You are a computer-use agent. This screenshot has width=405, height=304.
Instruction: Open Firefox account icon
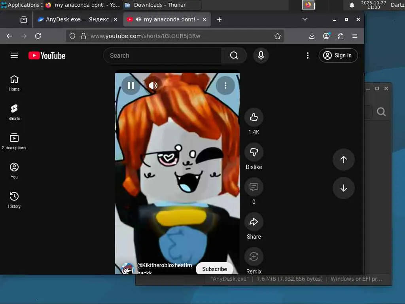click(x=326, y=36)
